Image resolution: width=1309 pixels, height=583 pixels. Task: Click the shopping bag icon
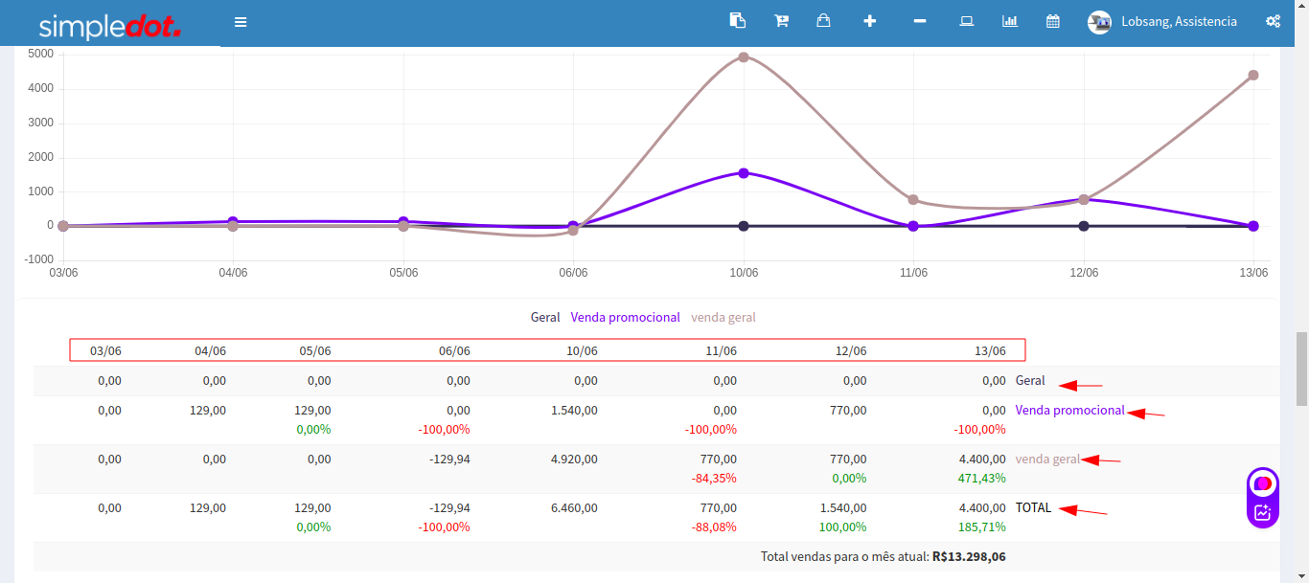pos(823,21)
